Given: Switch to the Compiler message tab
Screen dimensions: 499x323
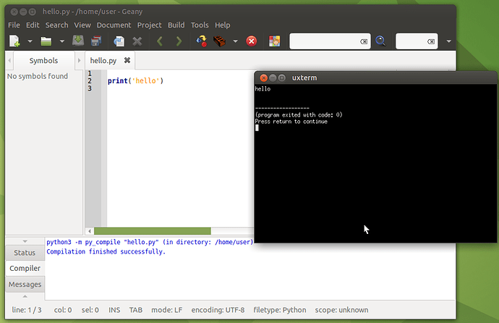Looking at the screenshot, I should pyautogui.click(x=25, y=268).
